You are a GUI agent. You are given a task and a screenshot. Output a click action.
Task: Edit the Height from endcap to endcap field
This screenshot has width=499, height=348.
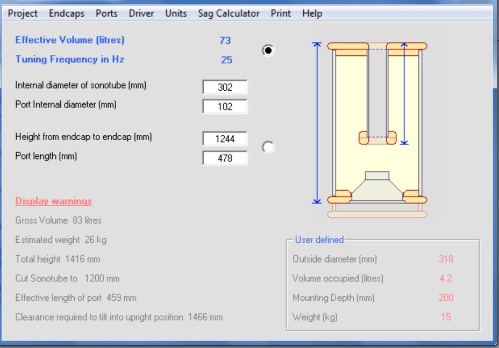(x=225, y=139)
